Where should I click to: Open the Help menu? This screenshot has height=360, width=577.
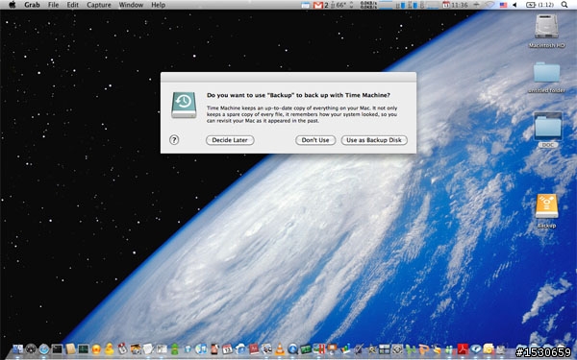click(159, 5)
